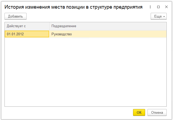Click the Добавить button
This screenshot has width=173, height=120.
tap(16, 16)
